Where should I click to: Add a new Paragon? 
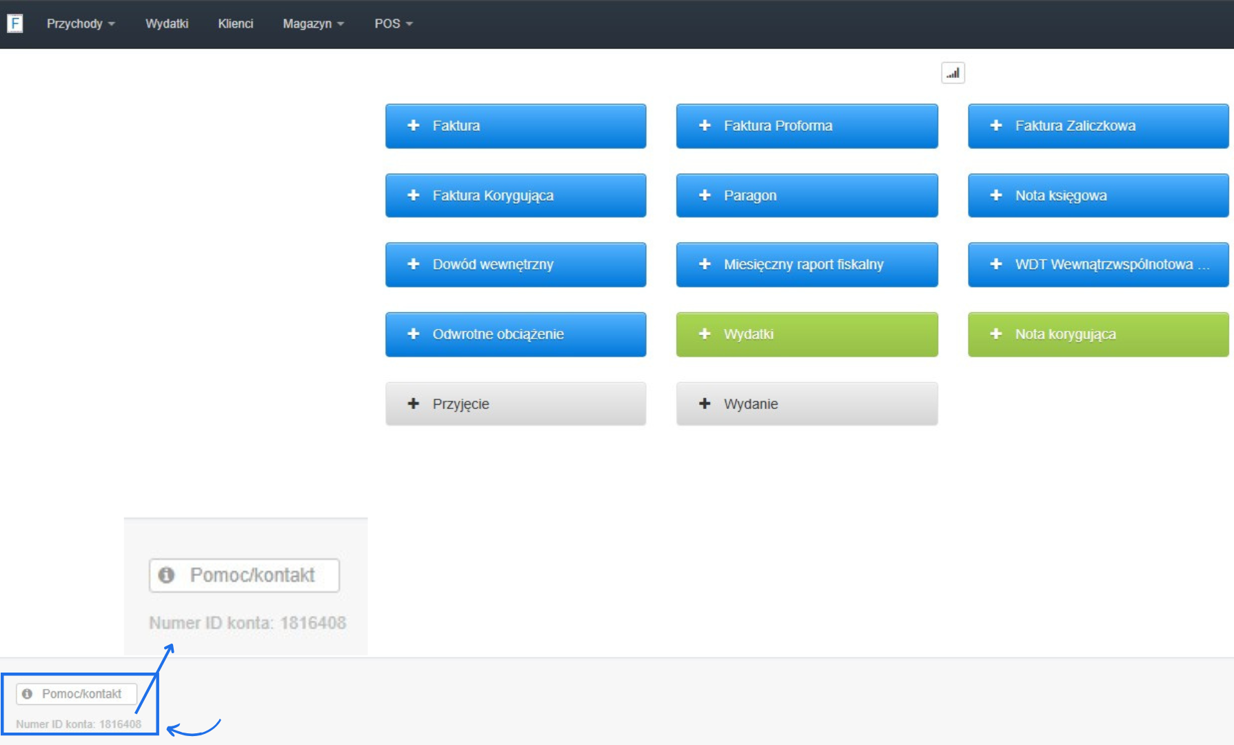[x=807, y=195]
